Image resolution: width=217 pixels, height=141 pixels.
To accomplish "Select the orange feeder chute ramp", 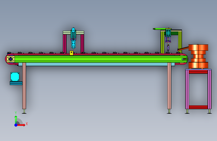I will pos(183,49).
